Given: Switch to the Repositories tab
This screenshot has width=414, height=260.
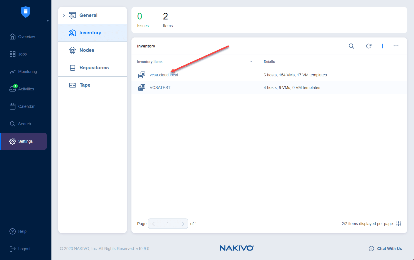Looking at the screenshot, I should pyautogui.click(x=93, y=68).
